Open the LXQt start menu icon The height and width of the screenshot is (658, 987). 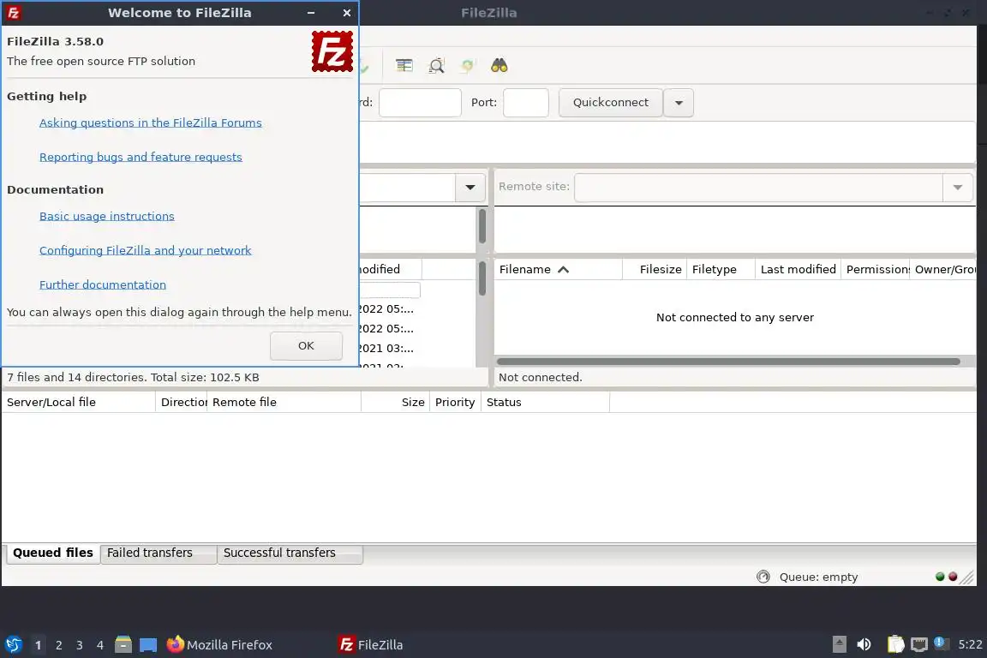pos(13,644)
